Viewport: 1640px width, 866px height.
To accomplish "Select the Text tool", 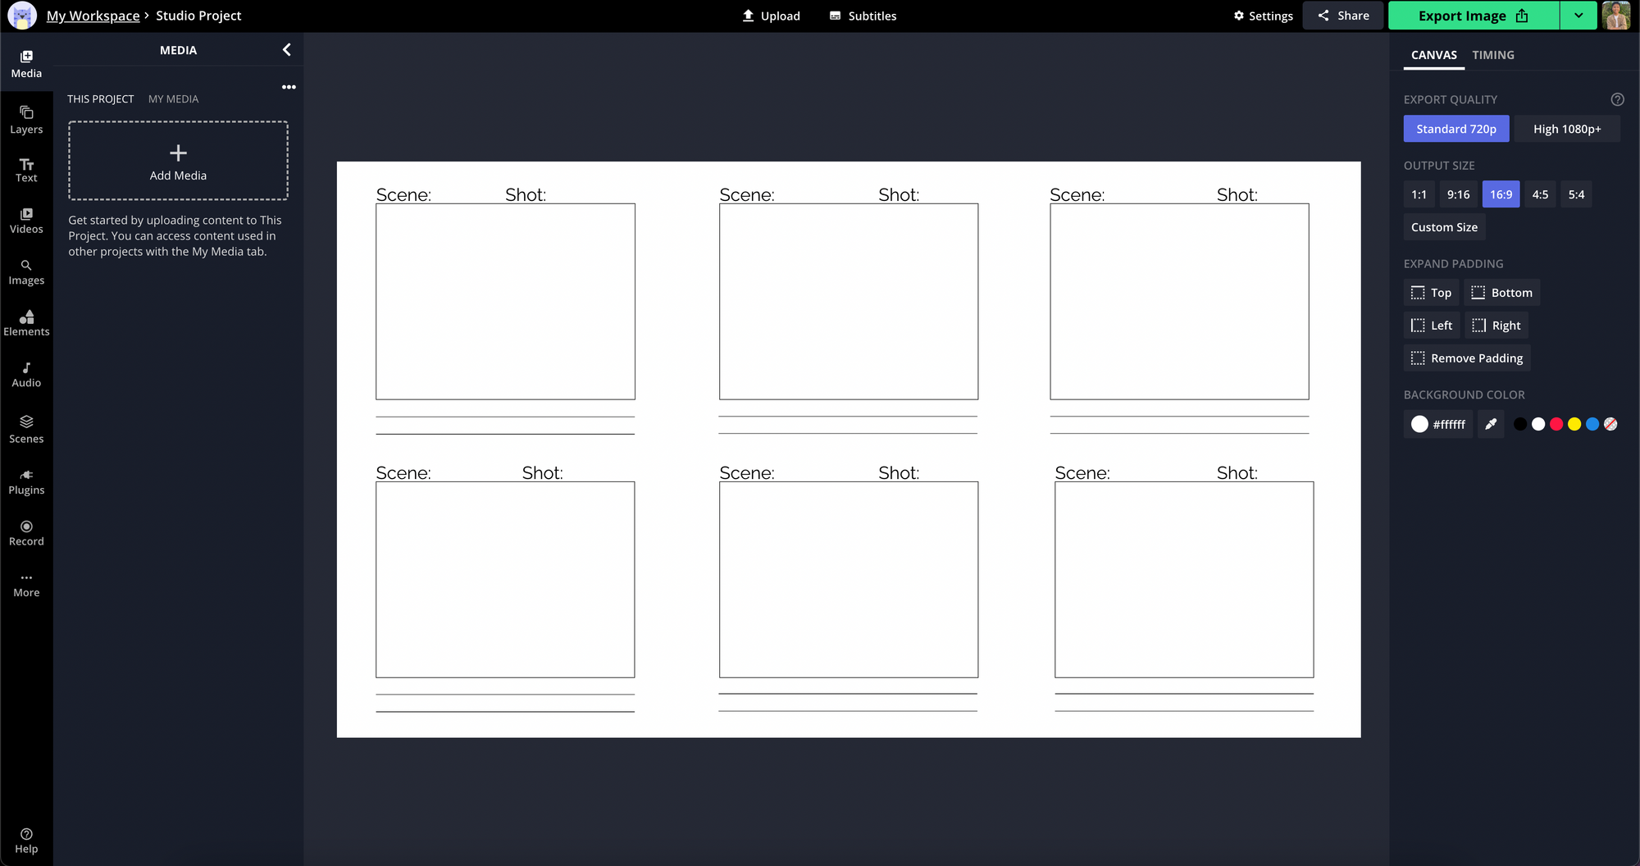I will click(x=26, y=170).
